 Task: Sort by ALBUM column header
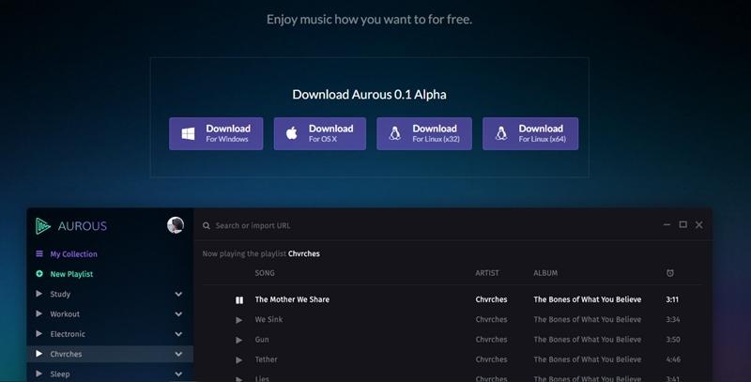coord(545,273)
